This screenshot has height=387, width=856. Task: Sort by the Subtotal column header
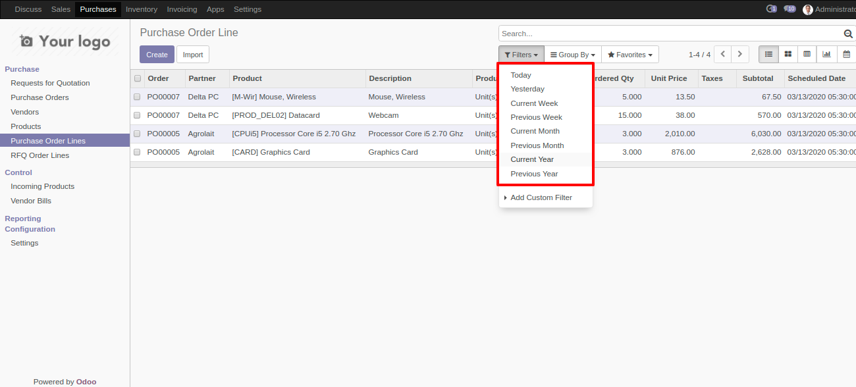760,78
